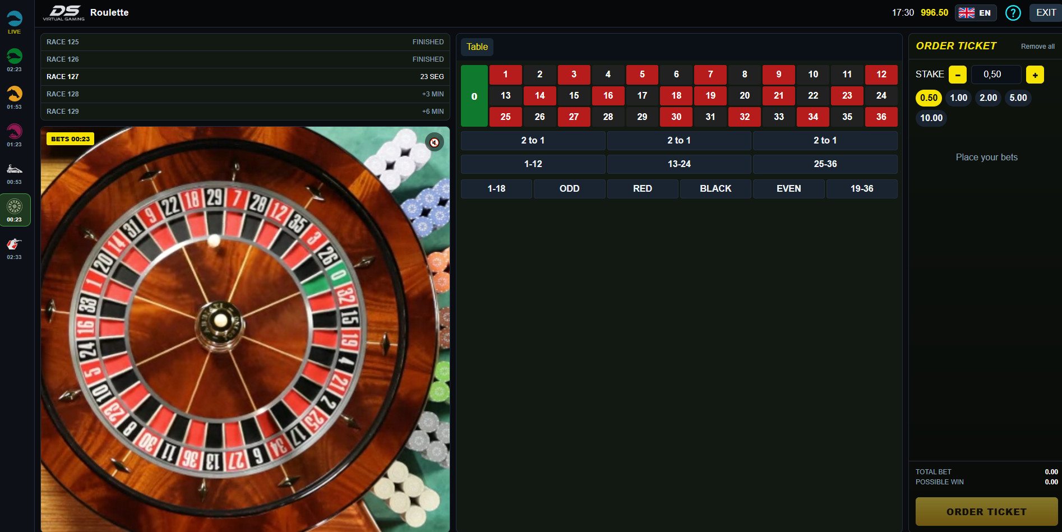Place a bet on ODD
Image resolution: width=1062 pixels, height=532 pixels.
(x=570, y=189)
